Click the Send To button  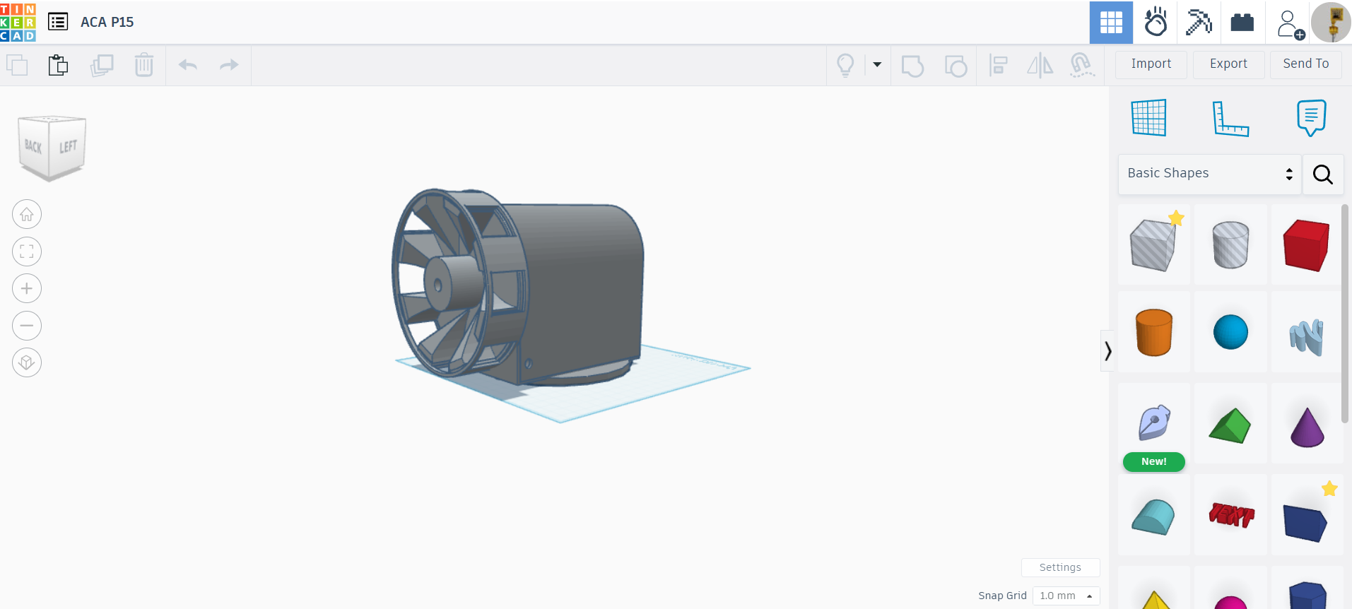click(x=1306, y=64)
